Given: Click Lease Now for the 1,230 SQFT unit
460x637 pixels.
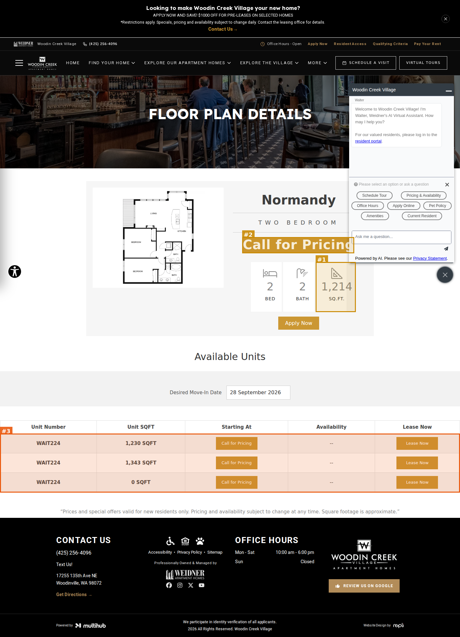Looking at the screenshot, I should (417, 443).
